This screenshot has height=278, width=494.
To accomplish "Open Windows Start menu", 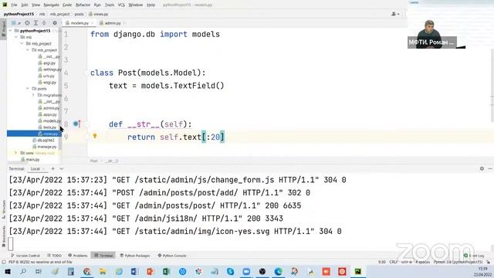I will 8,271.
